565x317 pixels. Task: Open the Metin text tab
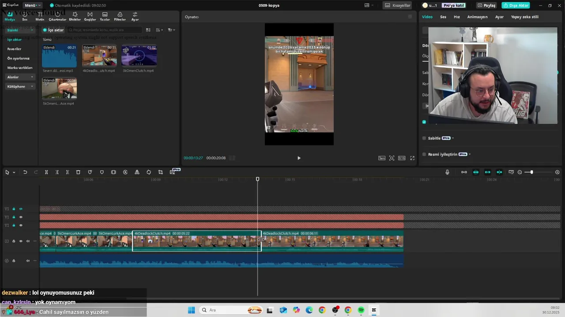pos(40,16)
